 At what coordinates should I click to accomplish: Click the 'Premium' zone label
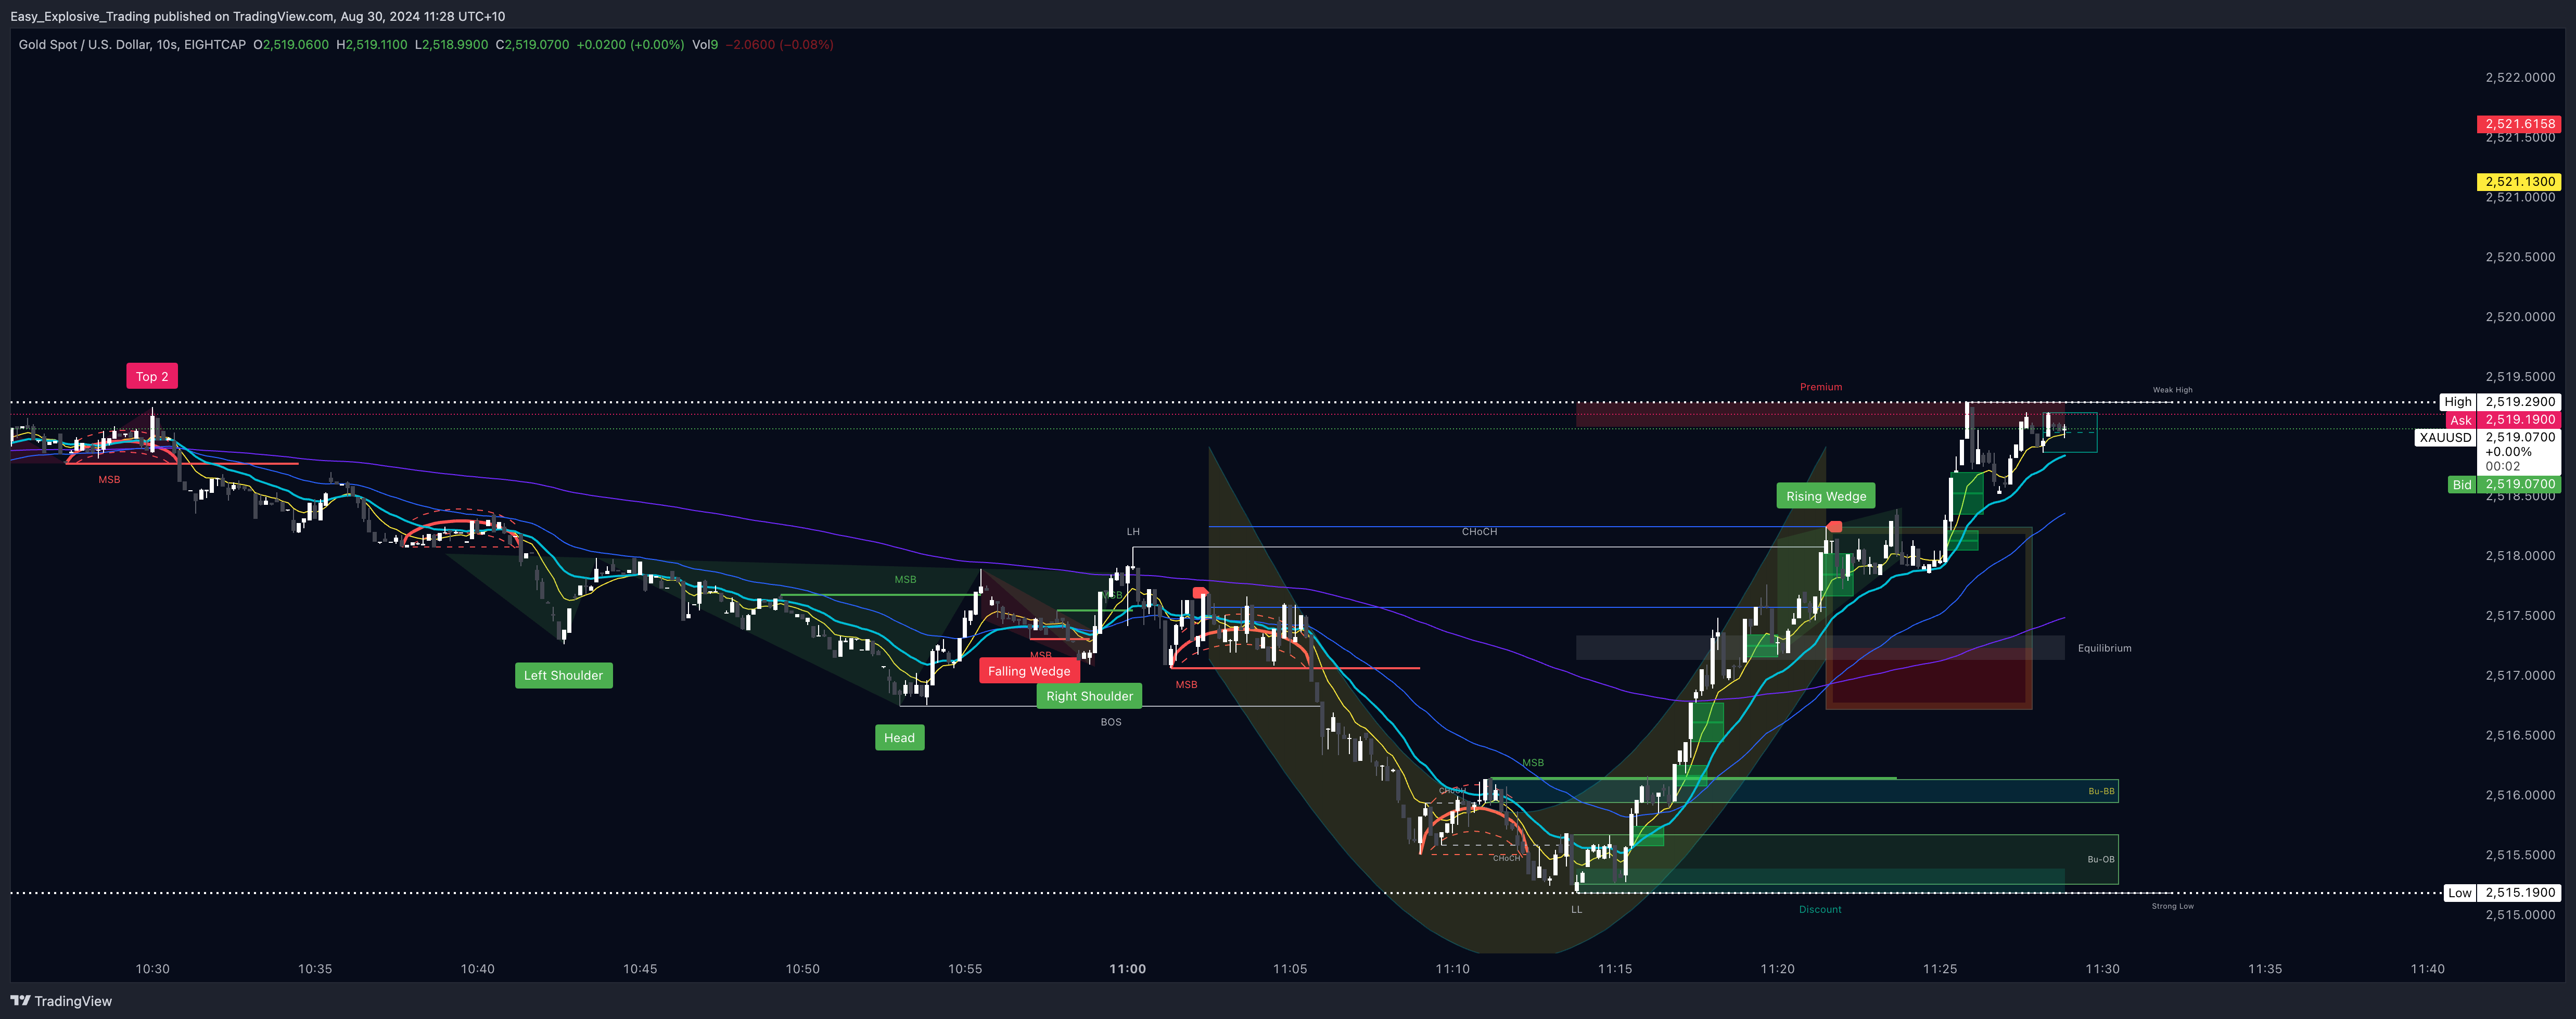[x=1821, y=387]
